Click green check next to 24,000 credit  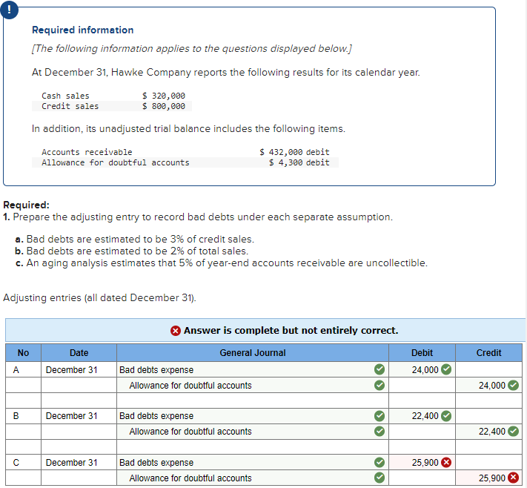(513, 385)
